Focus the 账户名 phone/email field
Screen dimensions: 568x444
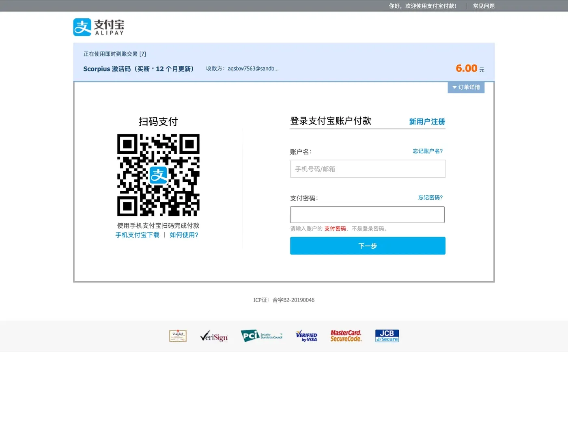coord(368,169)
